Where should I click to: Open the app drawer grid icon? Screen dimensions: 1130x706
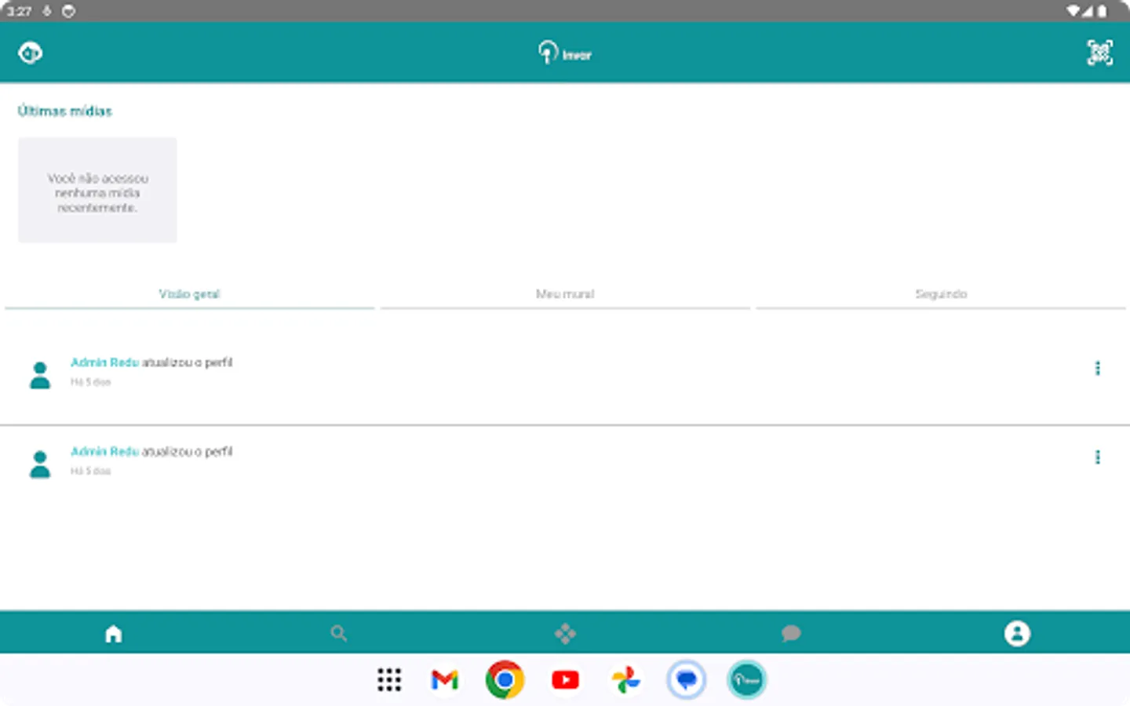tap(389, 679)
